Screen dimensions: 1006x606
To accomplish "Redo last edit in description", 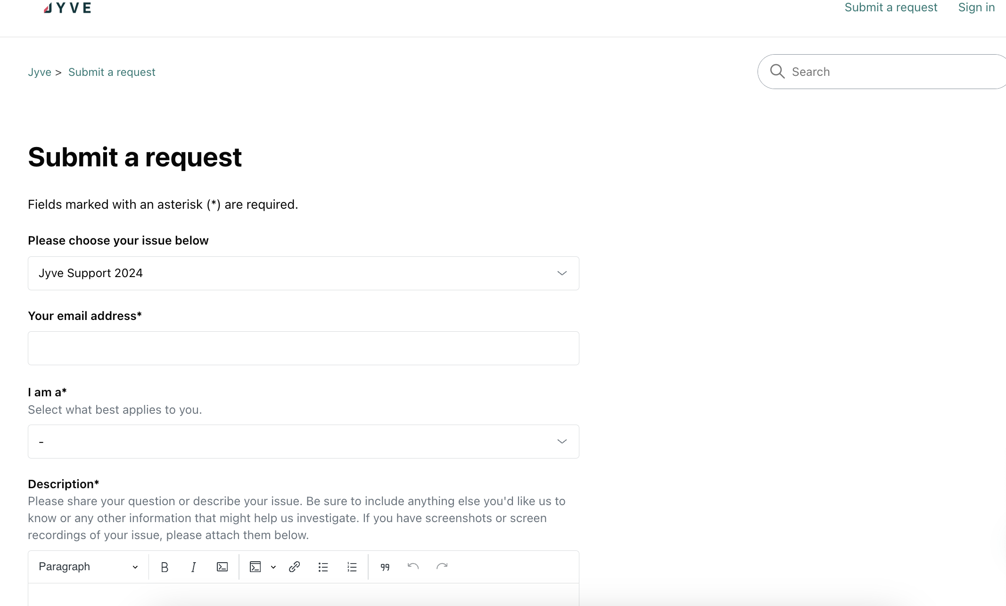I will tap(442, 567).
